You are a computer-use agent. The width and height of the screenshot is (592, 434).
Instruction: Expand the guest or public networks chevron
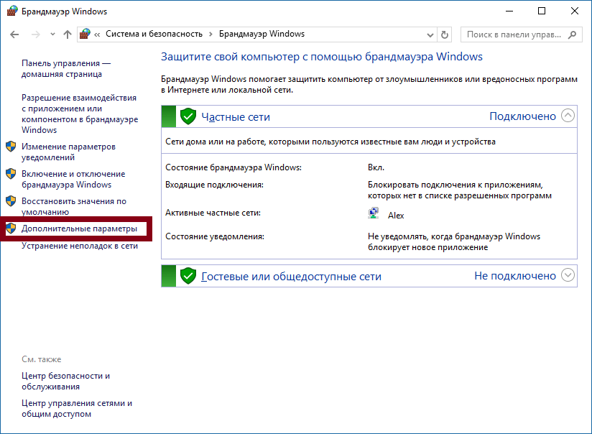point(568,275)
